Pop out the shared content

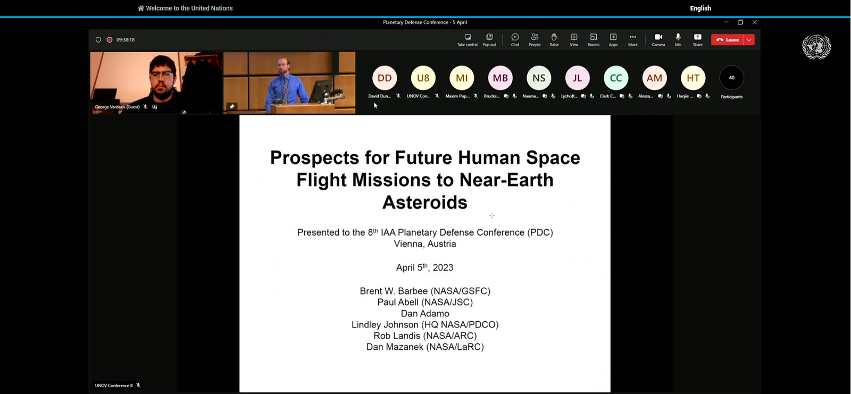[x=489, y=40]
